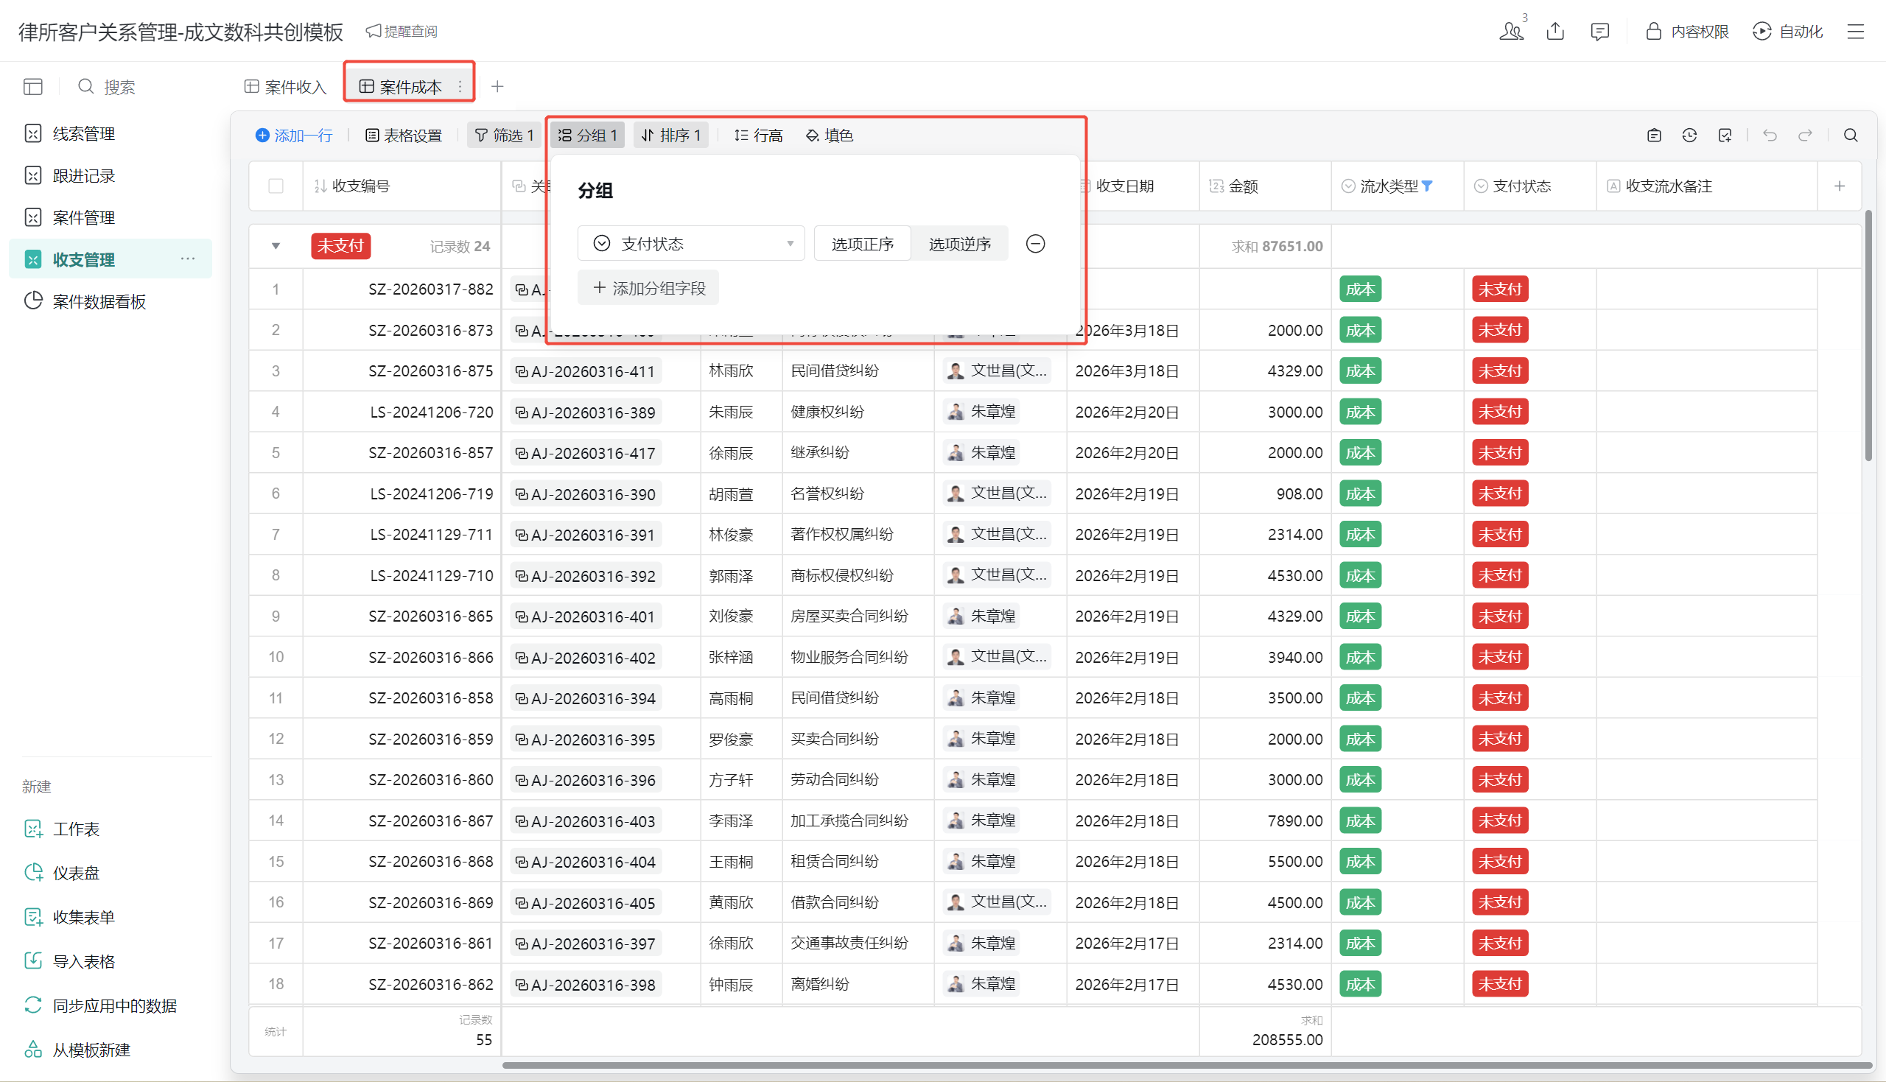Viewport: 1886px width, 1082px height.
Task: Collapse the 未支付 group triangle
Action: 276,246
